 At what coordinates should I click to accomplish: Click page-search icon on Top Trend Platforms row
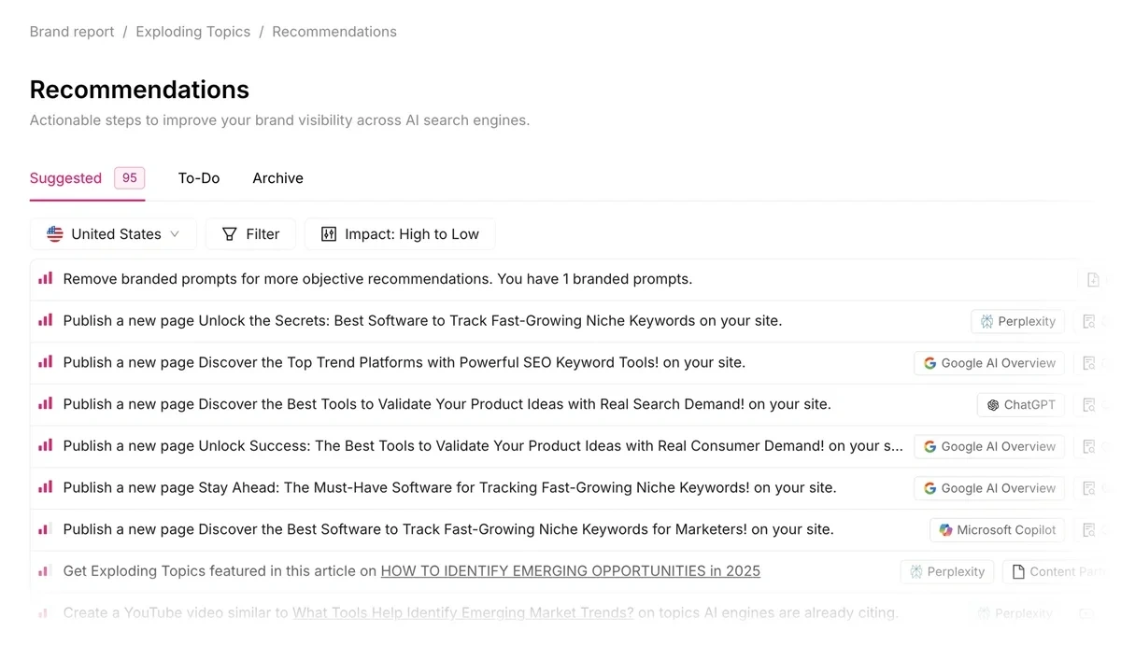1088,363
